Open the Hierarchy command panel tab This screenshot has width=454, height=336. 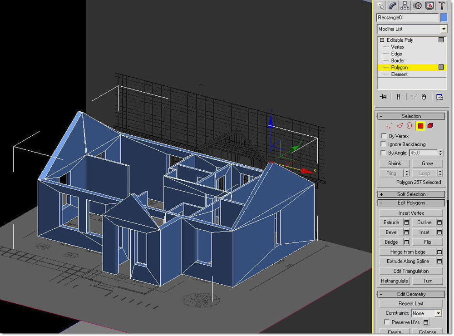click(x=405, y=5)
